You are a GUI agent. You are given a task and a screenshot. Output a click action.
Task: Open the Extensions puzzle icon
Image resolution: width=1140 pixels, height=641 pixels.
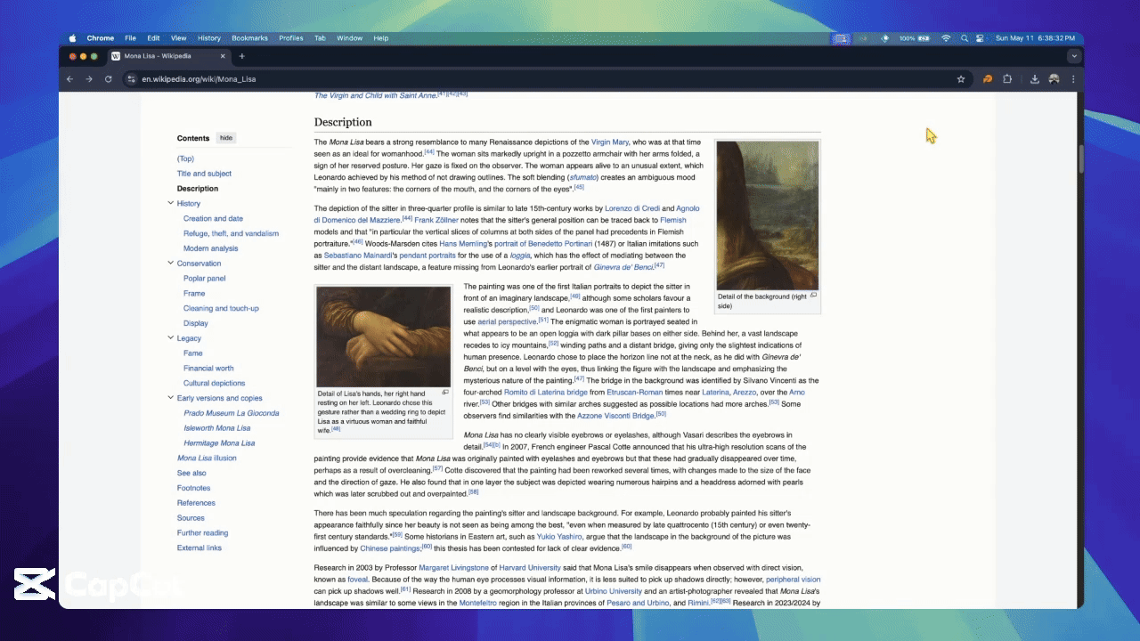(1007, 79)
